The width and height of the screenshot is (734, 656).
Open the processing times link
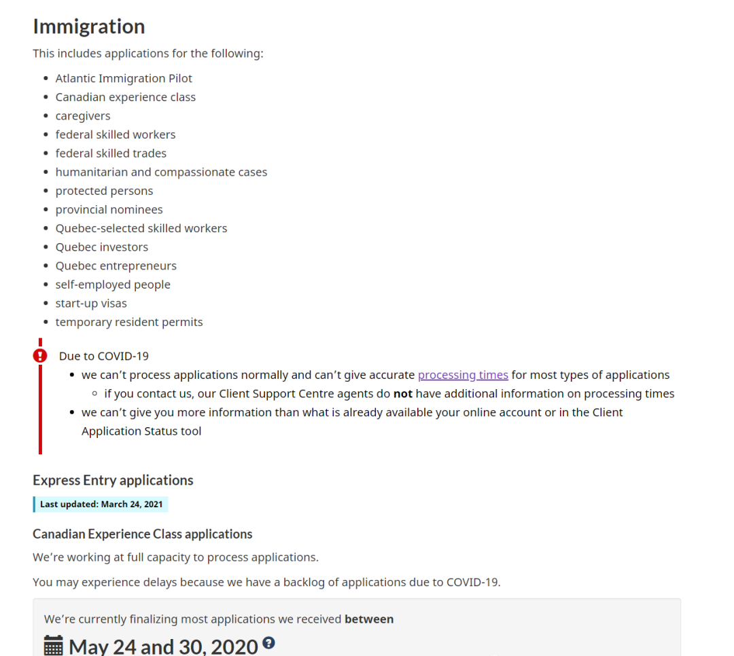(x=463, y=375)
